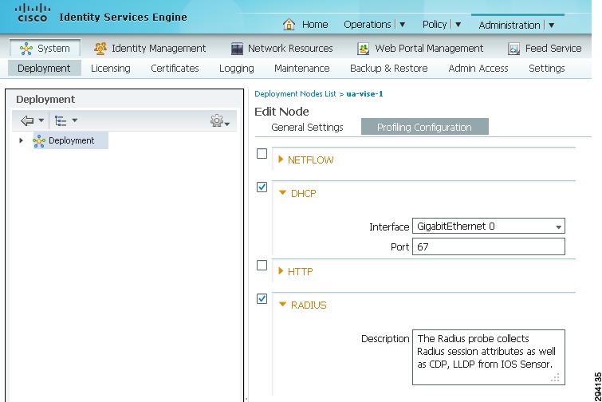Image resolution: width=602 pixels, height=402 pixels.
Task: Click the Identity Management users icon
Action: pos(100,49)
